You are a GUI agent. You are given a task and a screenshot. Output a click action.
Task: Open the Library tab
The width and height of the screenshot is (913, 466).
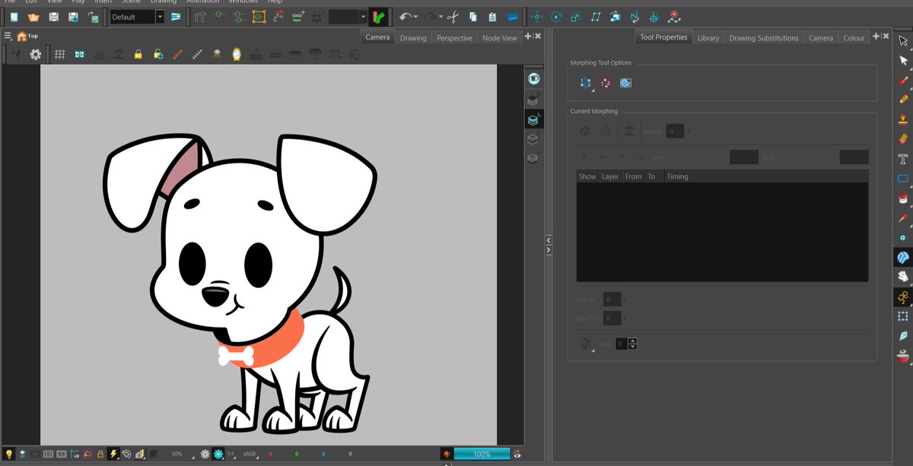pos(708,38)
